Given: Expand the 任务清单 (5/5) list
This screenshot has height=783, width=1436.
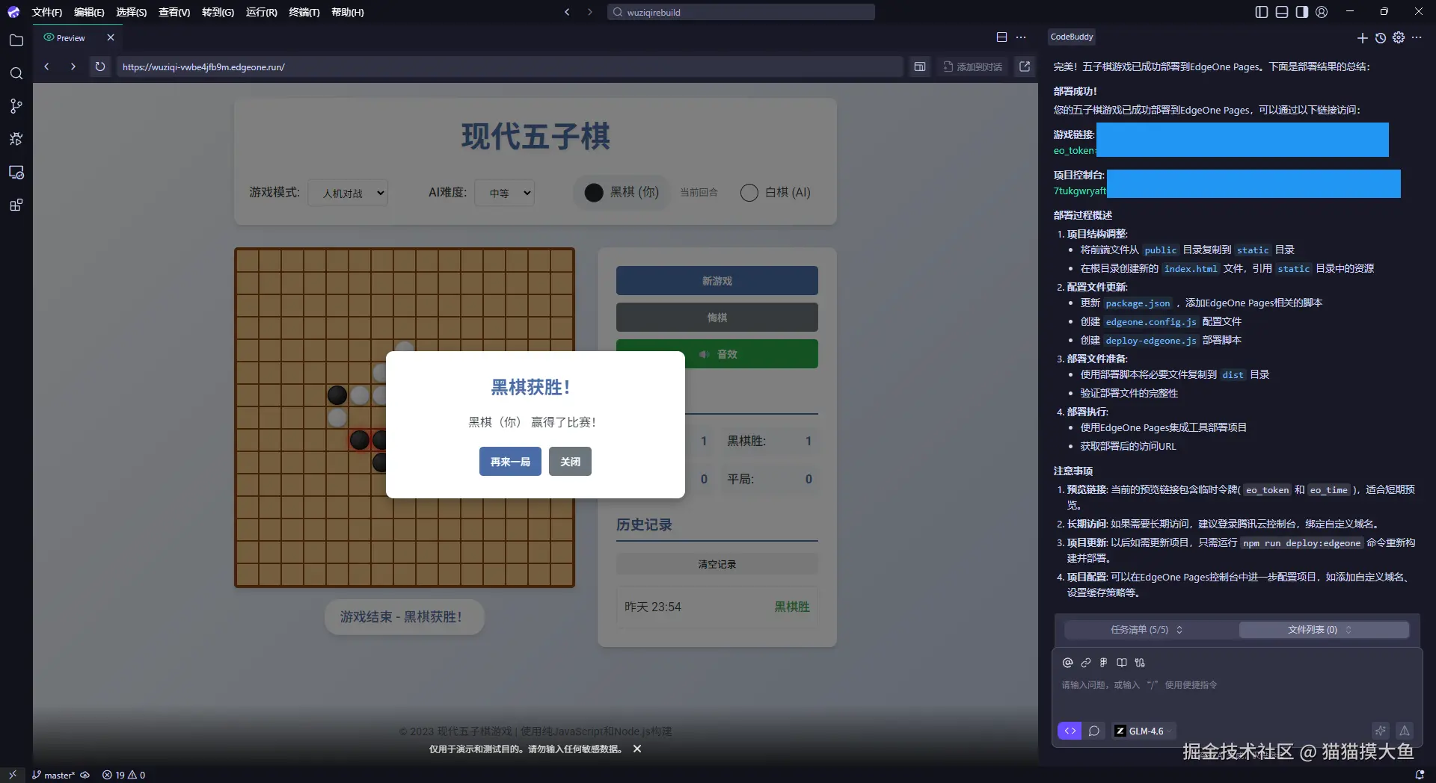Looking at the screenshot, I should pyautogui.click(x=1147, y=630).
